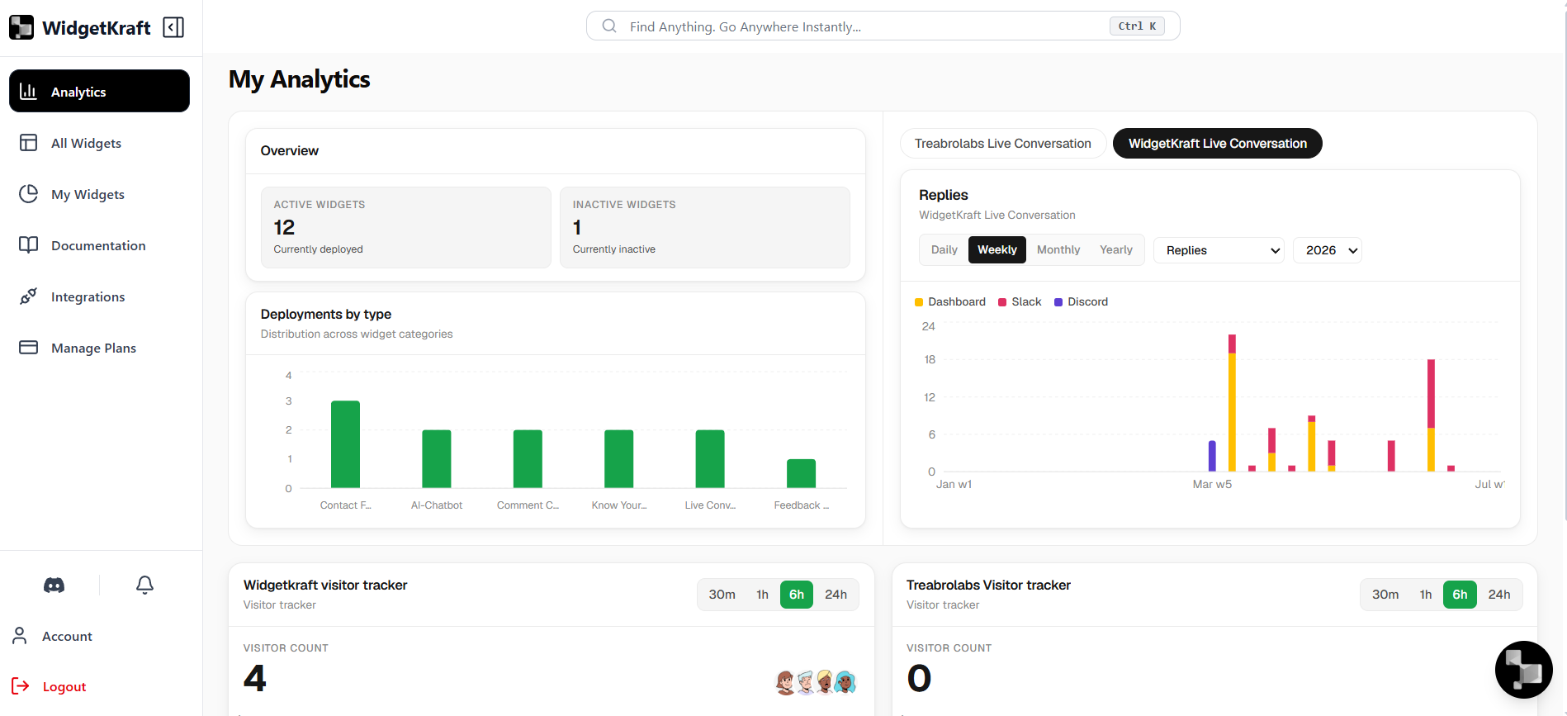
Task: Set Widgetkraft tracker to 24h
Action: (x=836, y=595)
